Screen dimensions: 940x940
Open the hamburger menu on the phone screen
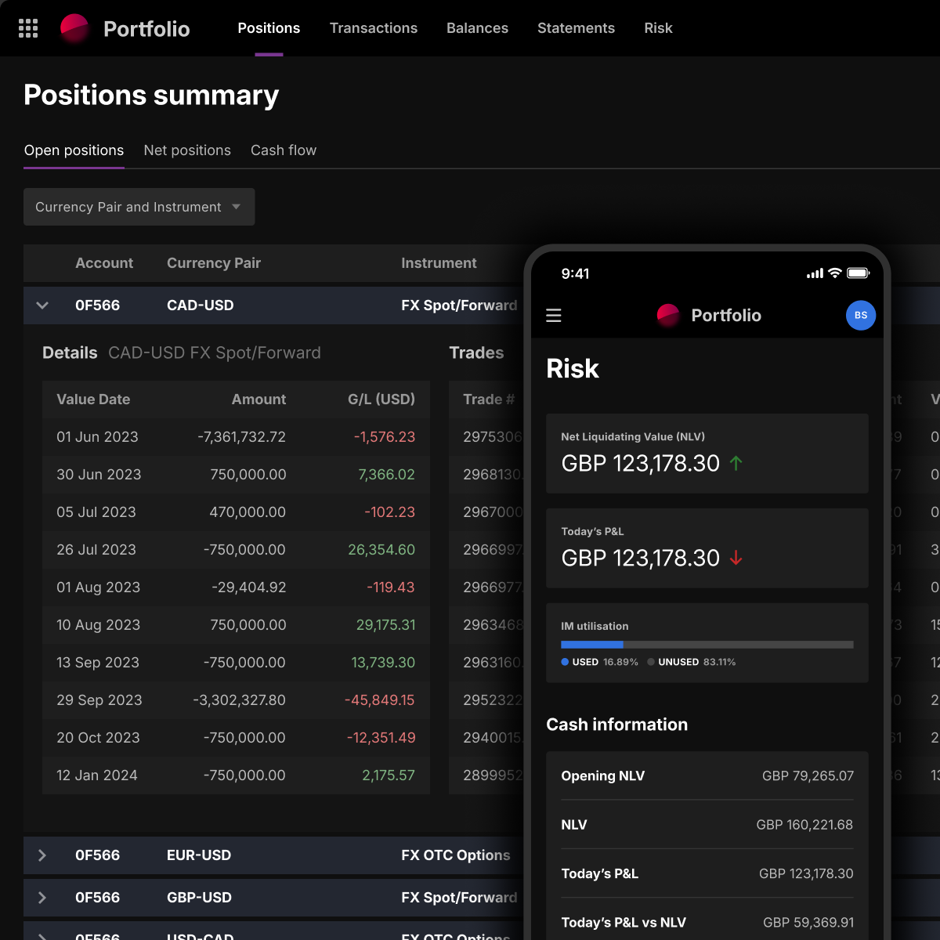coord(554,315)
